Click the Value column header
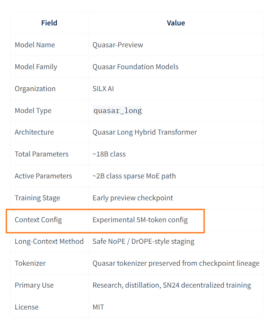The height and width of the screenshot is (329, 273). pyautogui.click(x=176, y=23)
